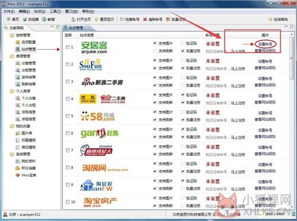The height and width of the screenshot is (221, 297).
Task: Switch to the 站点管理 tab
Action: [76, 28]
